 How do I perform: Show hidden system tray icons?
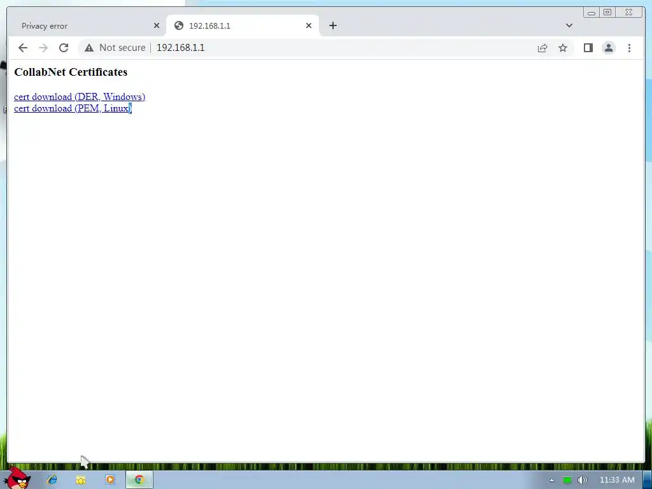[x=551, y=480]
